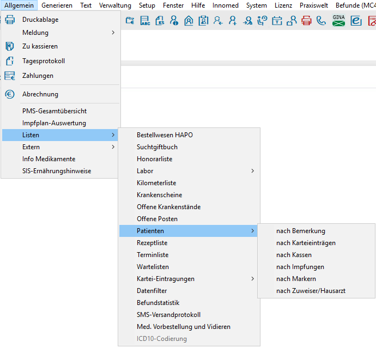Open the Lizenz menu

click(x=283, y=5)
